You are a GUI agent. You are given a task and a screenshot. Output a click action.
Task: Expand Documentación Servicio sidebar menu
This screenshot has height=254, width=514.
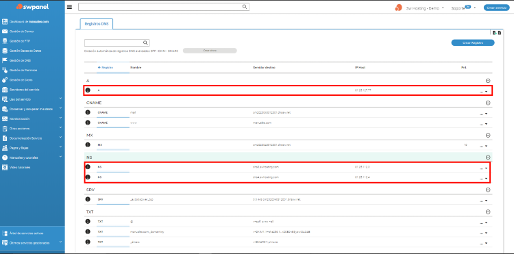coord(60,137)
